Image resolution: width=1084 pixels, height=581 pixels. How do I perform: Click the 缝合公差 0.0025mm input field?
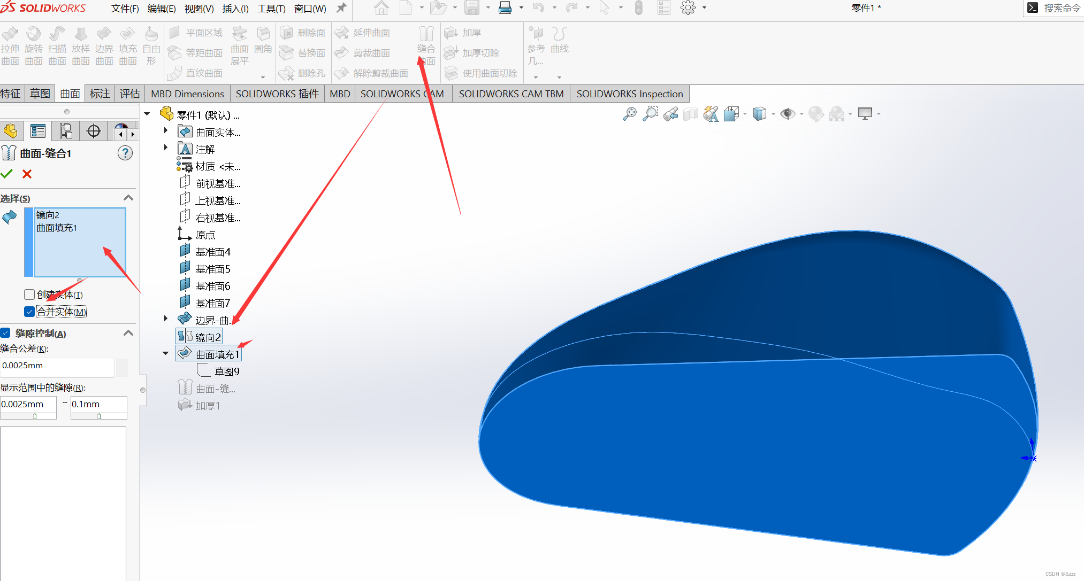(57, 366)
